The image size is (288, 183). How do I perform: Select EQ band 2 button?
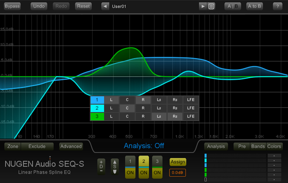144,161
